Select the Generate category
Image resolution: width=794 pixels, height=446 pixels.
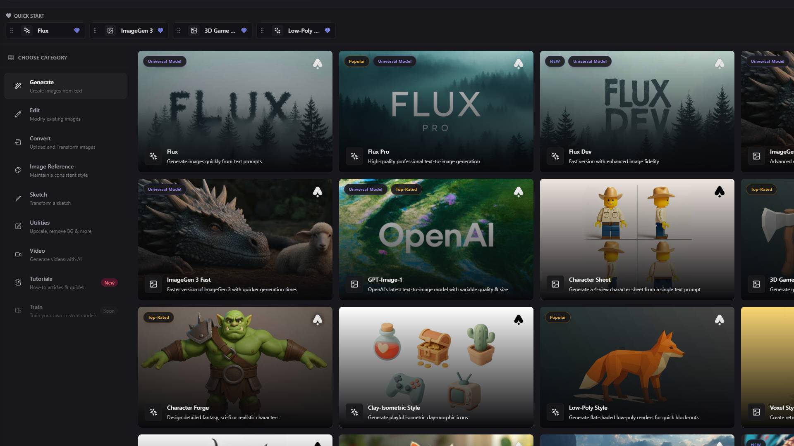65,86
